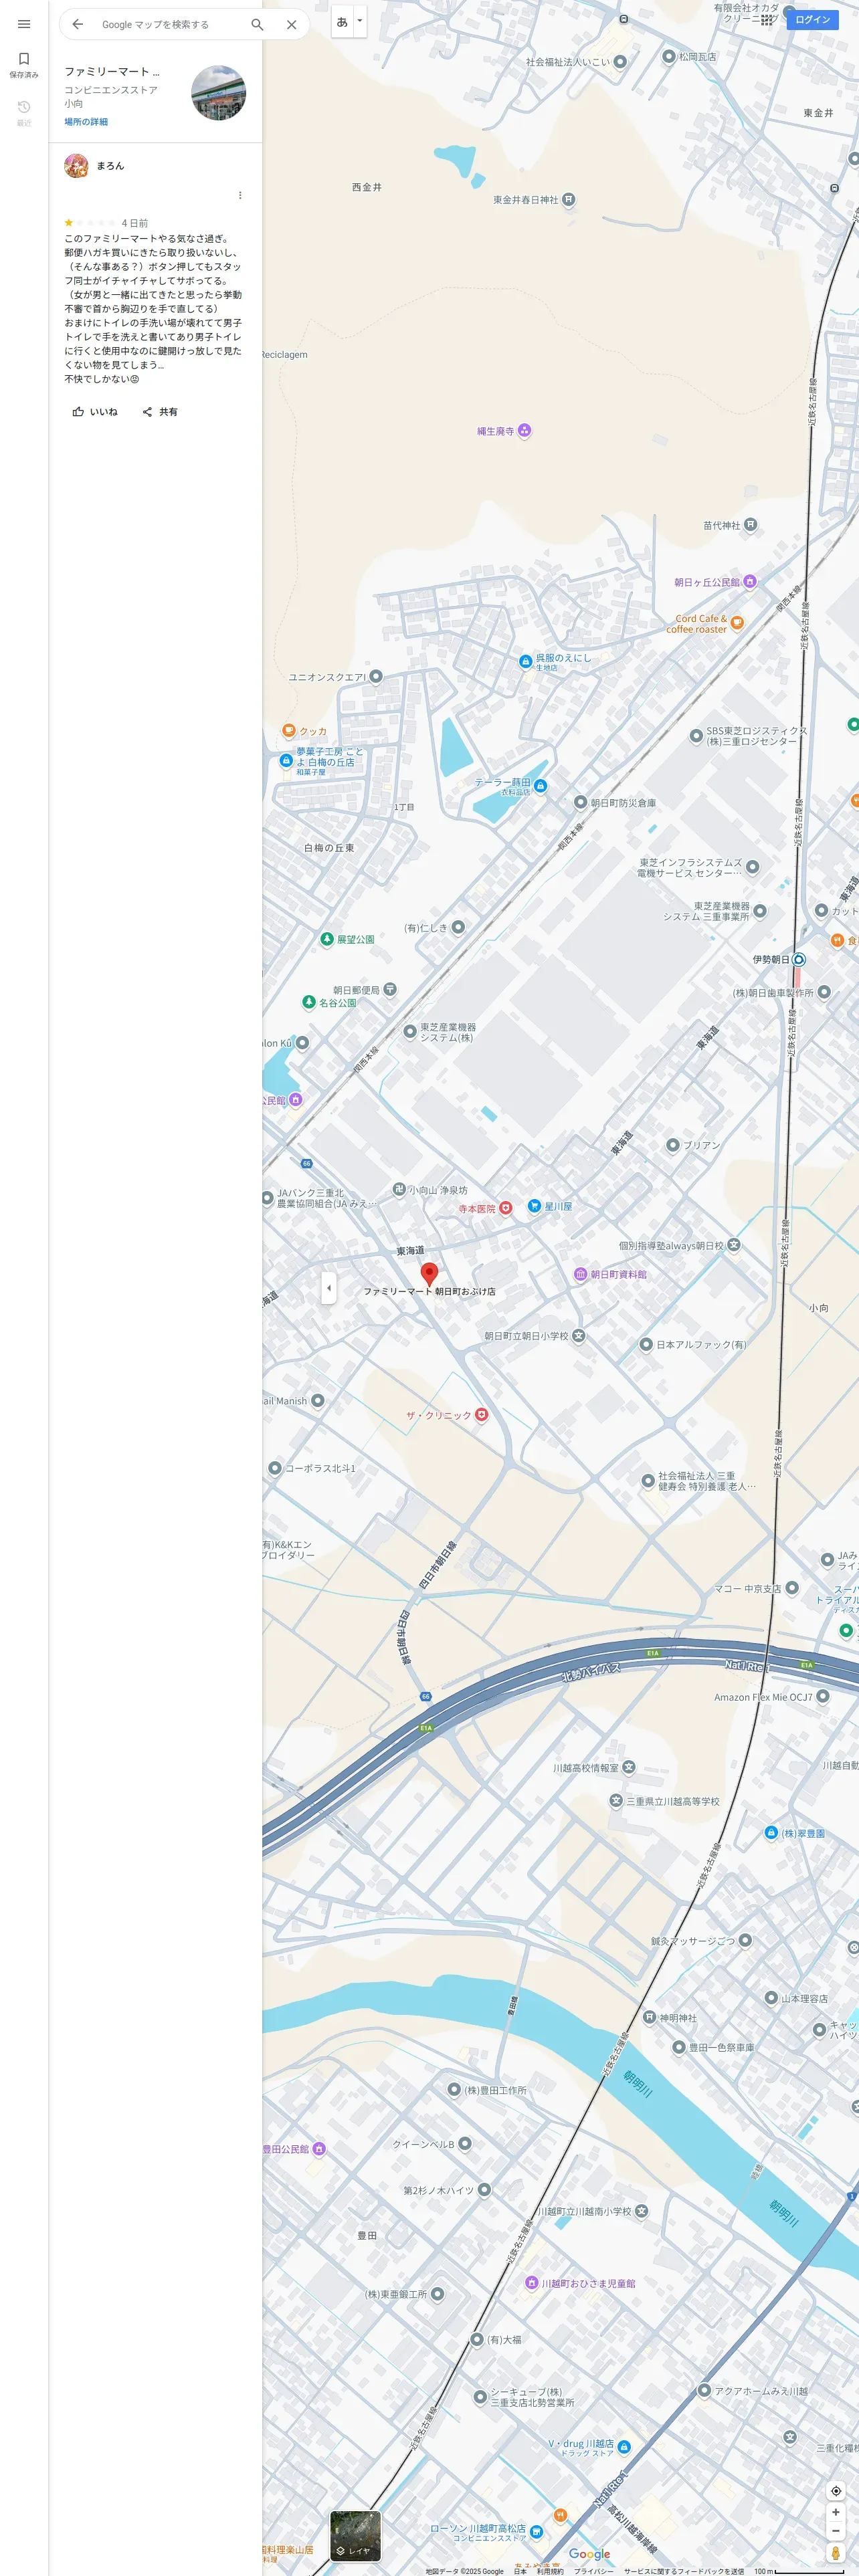
Task: Select the 縄生廃寺 temple marker
Action: tap(524, 431)
